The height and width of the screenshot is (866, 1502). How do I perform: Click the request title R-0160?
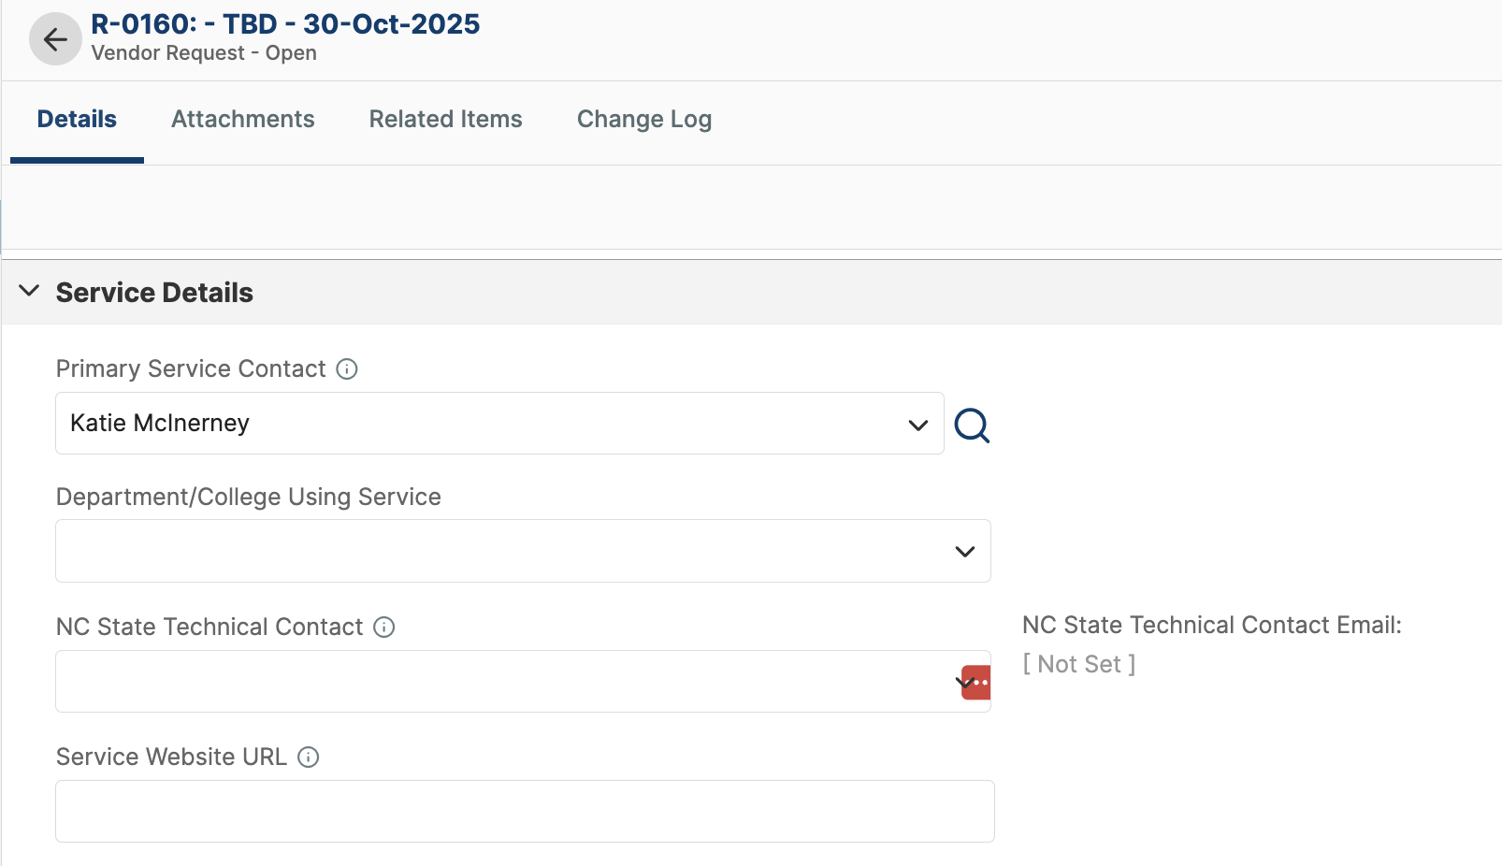pos(283,24)
